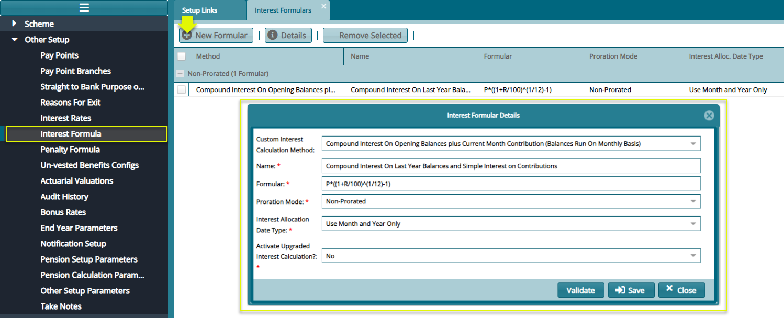
Task: Open Custom Interest Calculation Method dropdown
Action: click(x=693, y=143)
